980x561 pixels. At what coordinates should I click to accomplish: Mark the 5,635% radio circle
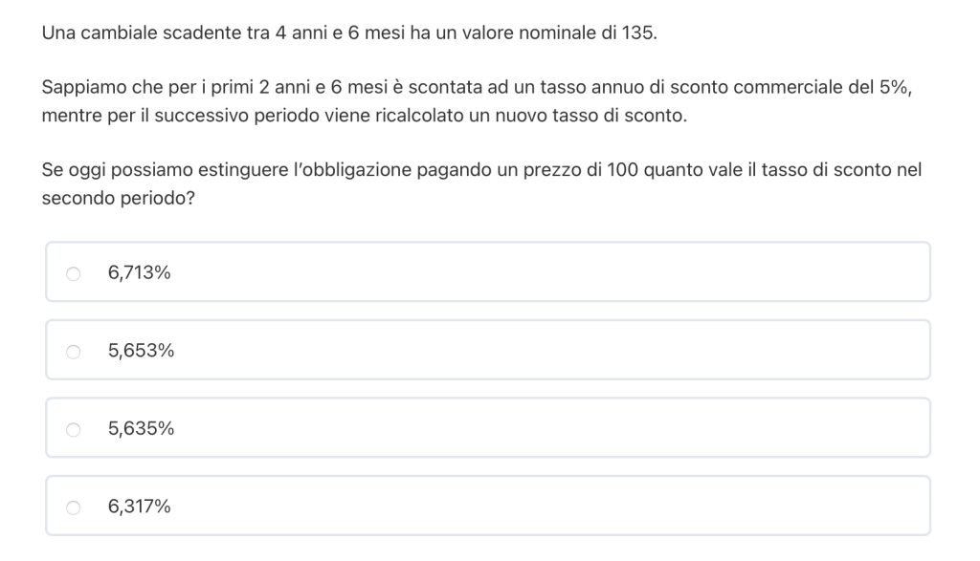tap(74, 429)
